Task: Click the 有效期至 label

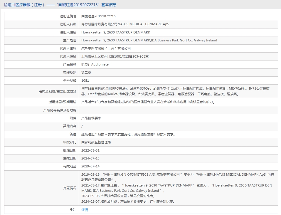Action: tap(70, 166)
